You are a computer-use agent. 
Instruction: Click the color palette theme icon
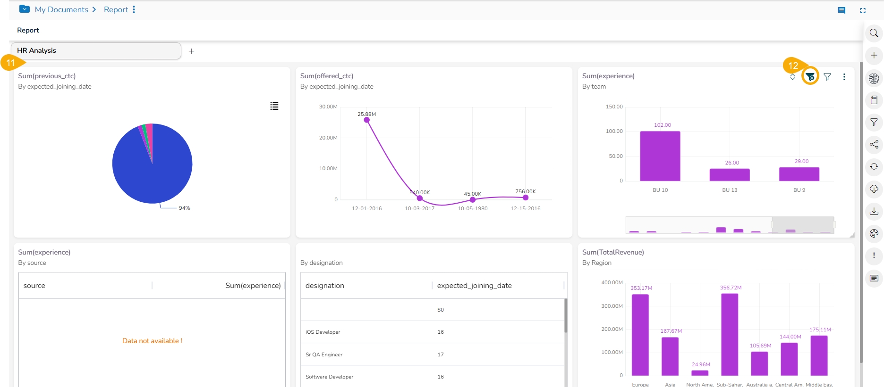click(874, 233)
